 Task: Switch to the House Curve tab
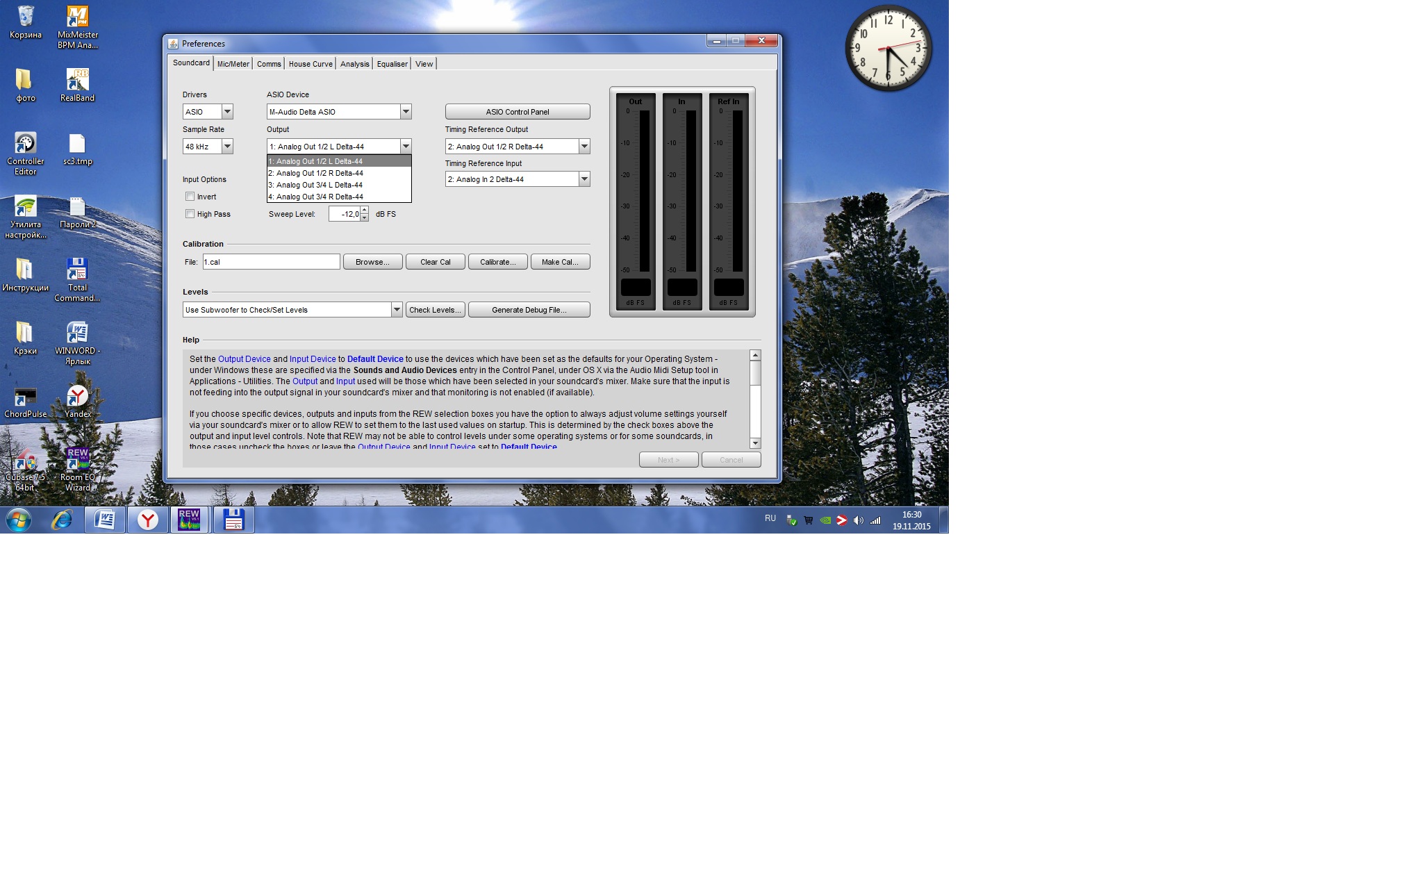tap(311, 64)
